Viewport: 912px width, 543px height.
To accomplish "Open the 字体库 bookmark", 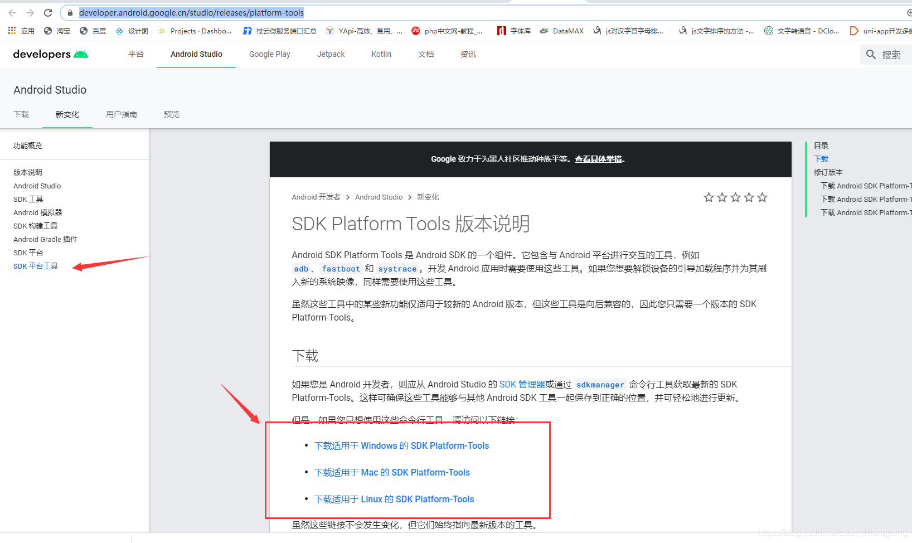I will [514, 31].
